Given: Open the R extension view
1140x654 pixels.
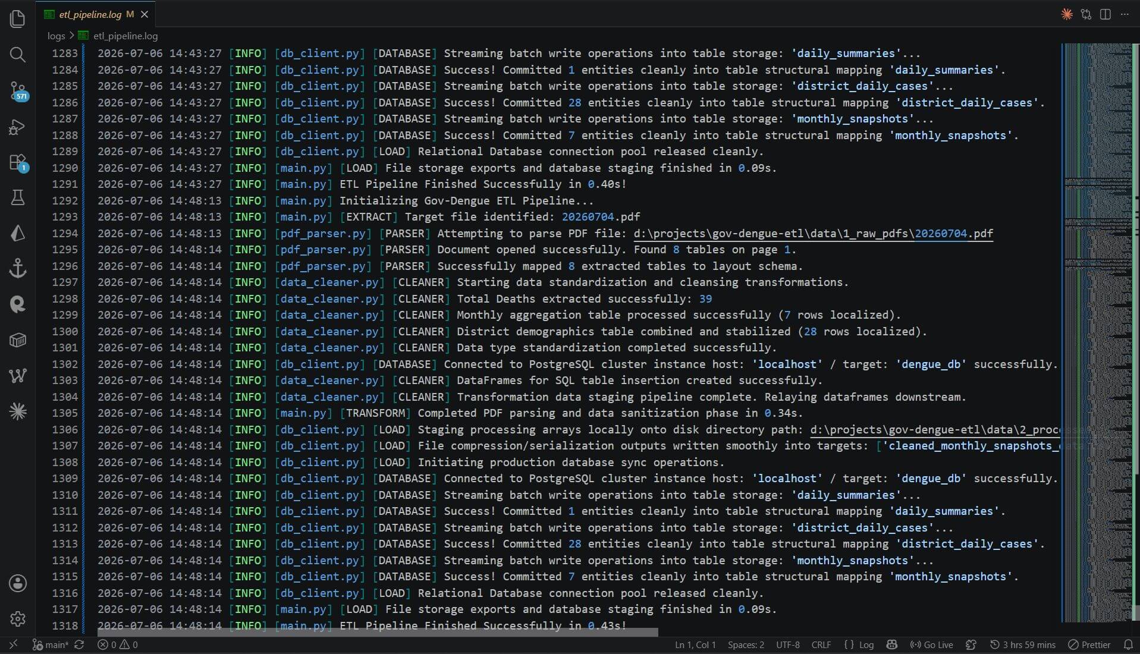Looking at the screenshot, I should tap(18, 304).
